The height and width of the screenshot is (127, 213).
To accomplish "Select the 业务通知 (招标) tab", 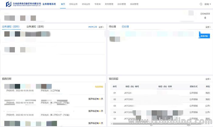I will (11, 27).
